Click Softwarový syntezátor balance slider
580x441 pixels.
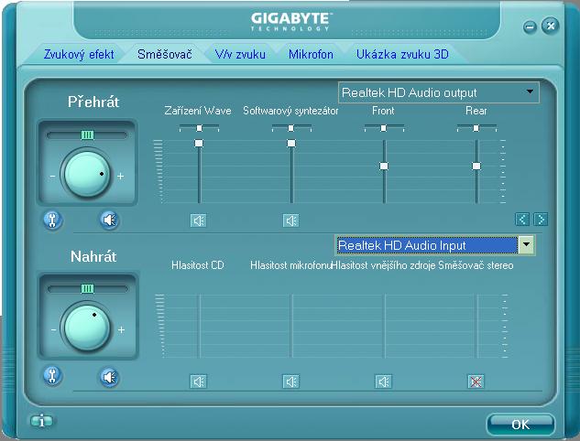tap(291, 128)
